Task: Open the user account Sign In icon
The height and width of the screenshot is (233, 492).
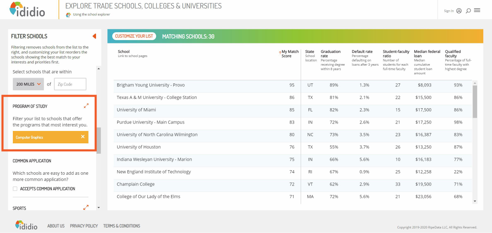Action: click(459, 11)
